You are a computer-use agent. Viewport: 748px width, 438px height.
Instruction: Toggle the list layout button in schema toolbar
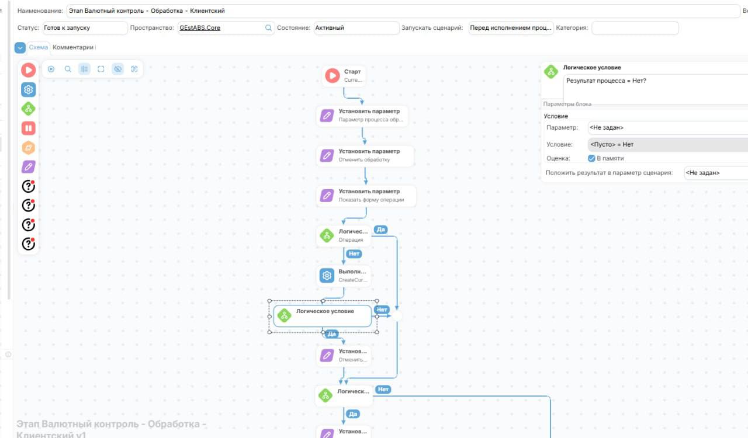pos(85,69)
